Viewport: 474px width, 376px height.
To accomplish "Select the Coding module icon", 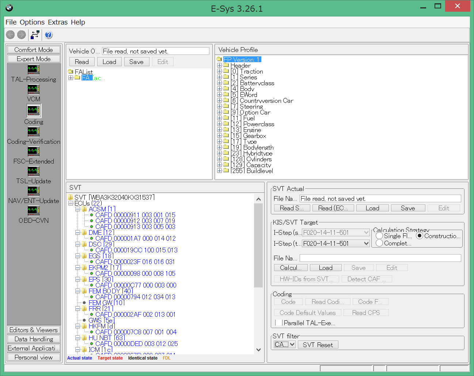I will click(x=34, y=110).
